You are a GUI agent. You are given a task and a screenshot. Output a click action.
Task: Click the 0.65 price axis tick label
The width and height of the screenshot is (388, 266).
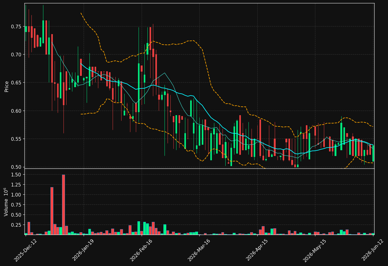tap(17, 83)
